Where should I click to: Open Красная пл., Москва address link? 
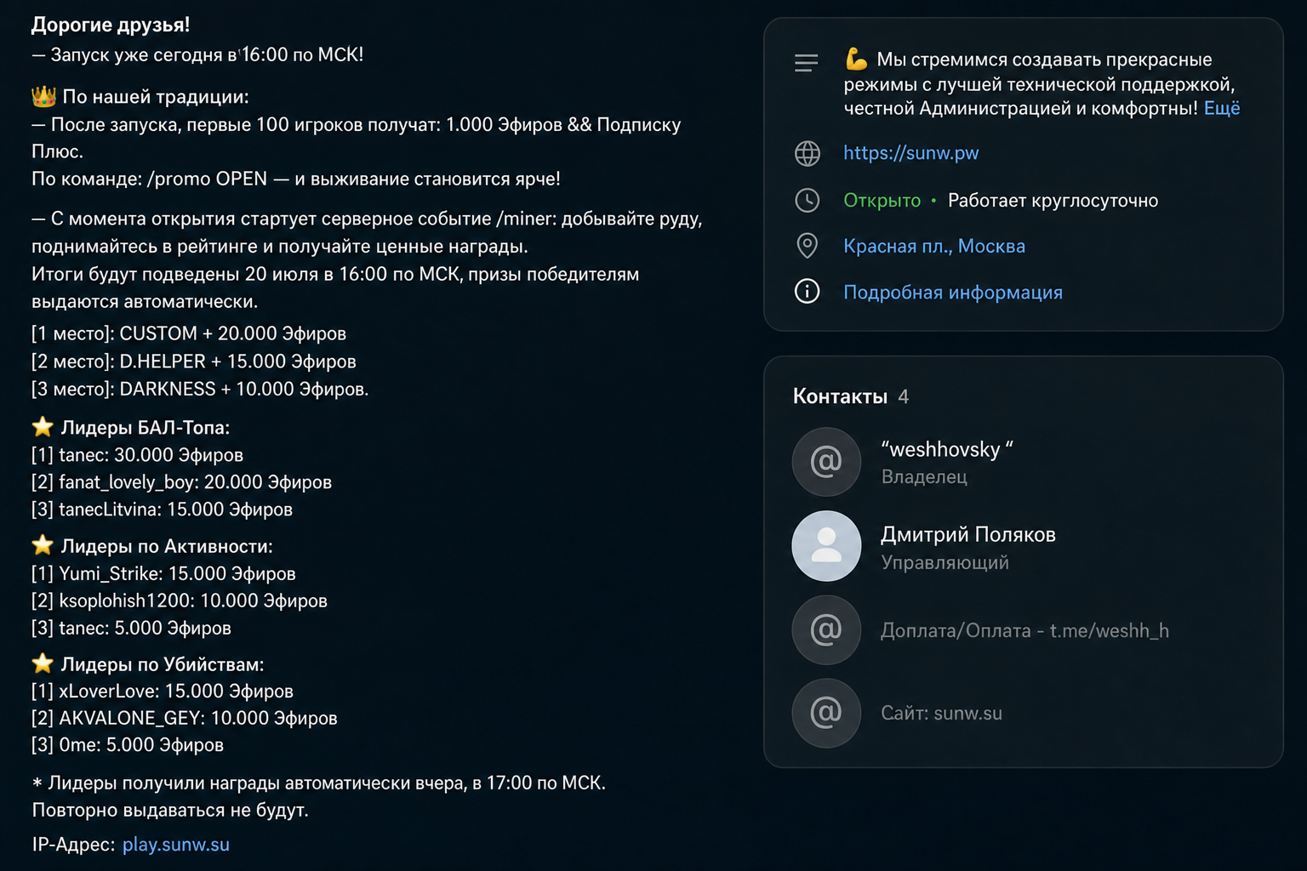[x=933, y=246]
